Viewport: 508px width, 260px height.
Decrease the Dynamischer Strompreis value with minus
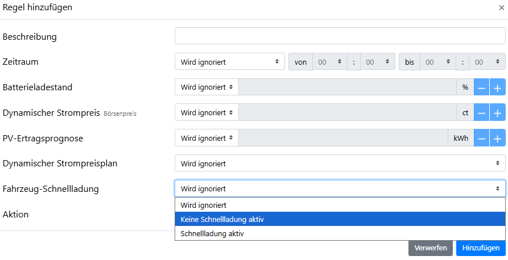coord(481,113)
